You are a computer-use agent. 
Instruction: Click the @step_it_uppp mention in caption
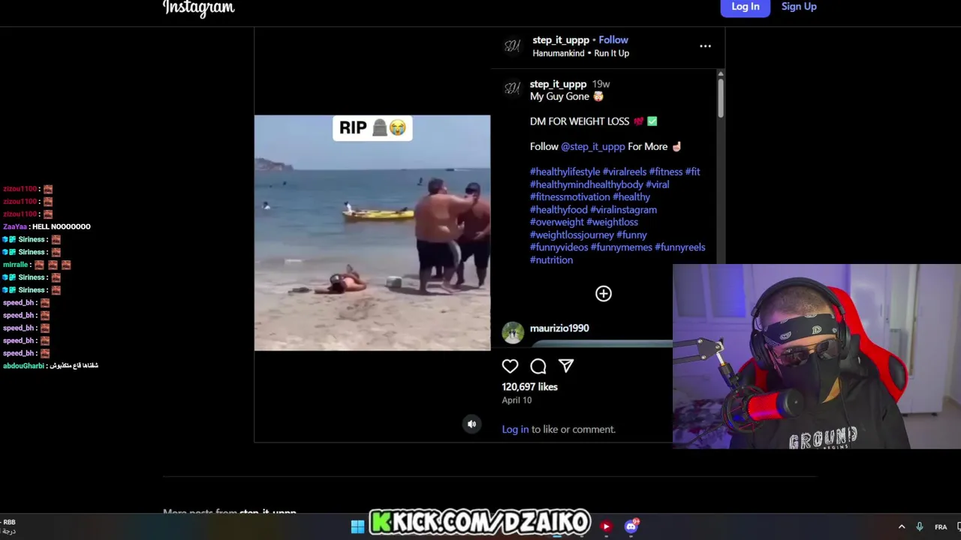coord(593,147)
